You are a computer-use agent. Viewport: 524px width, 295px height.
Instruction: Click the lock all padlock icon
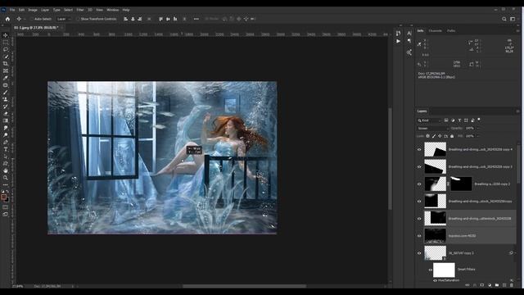click(452, 136)
